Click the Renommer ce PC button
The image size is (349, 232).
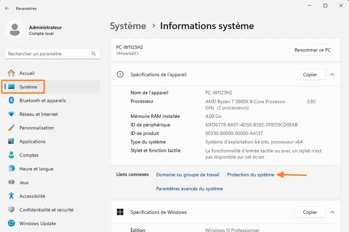coord(312,50)
